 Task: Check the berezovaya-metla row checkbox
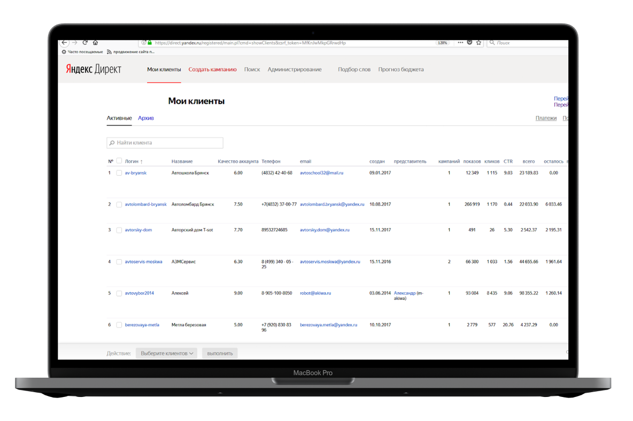119,325
